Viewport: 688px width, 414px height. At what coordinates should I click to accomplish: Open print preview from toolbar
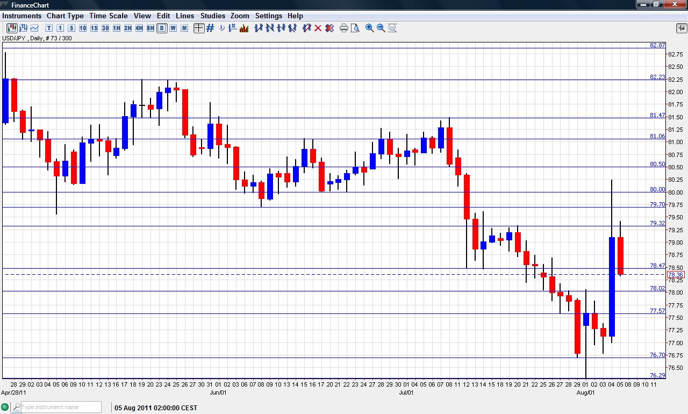[355, 28]
